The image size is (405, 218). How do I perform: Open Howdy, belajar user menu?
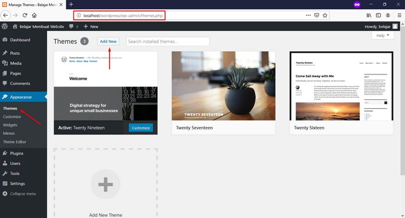(381, 26)
